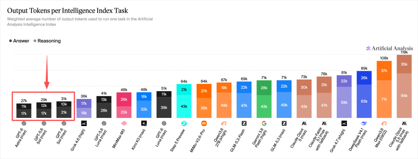Click the Google logo under Gemini 3.8 Flash
Viewport: 418px width, 159px height.
pyautogui.click(x=264, y=123)
